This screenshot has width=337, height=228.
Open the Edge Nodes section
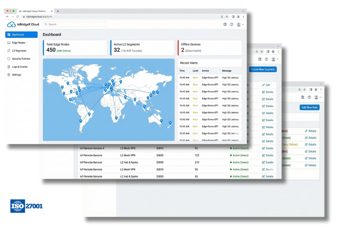pyautogui.click(x=19, y=42)
